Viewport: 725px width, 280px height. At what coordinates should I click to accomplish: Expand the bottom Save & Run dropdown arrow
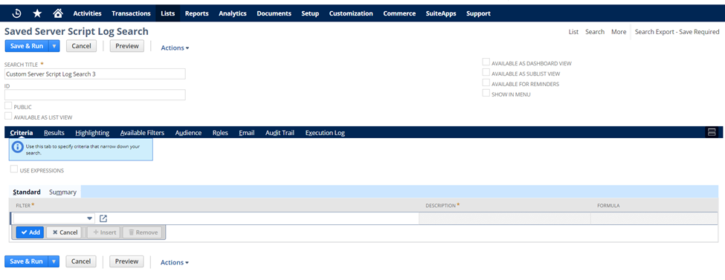coord(54,261)
